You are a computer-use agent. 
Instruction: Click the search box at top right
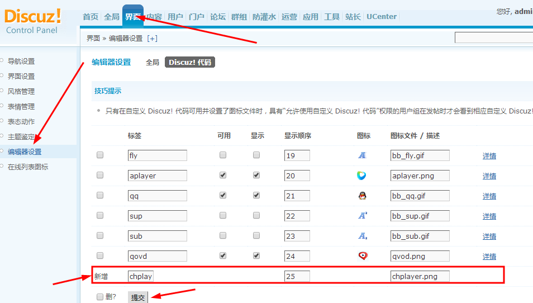493,37
